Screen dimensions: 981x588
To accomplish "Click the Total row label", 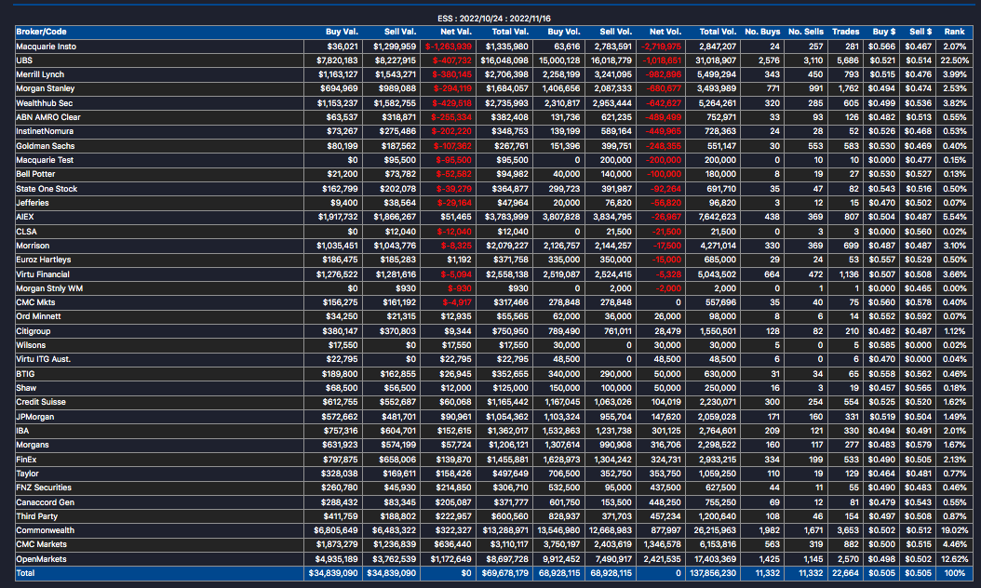I will pos(26,573).
